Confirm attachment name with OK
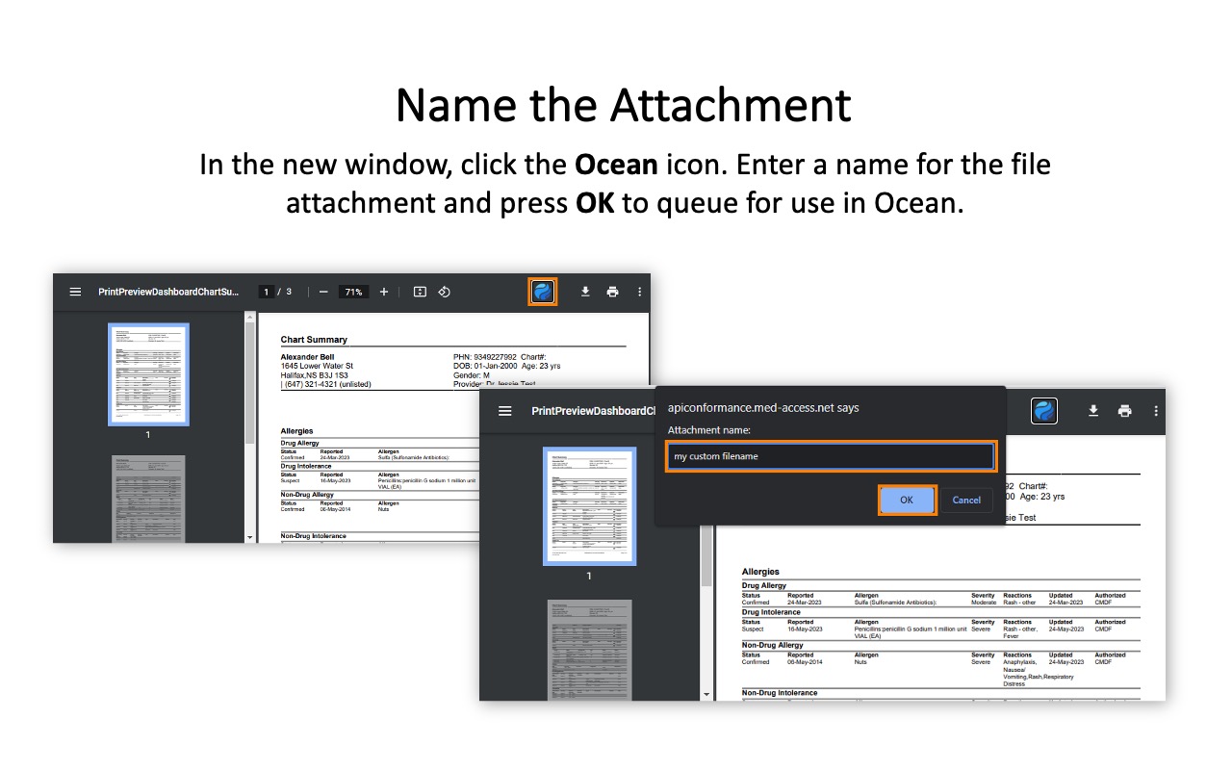1232x770 pixels. [x=907, y=500]
